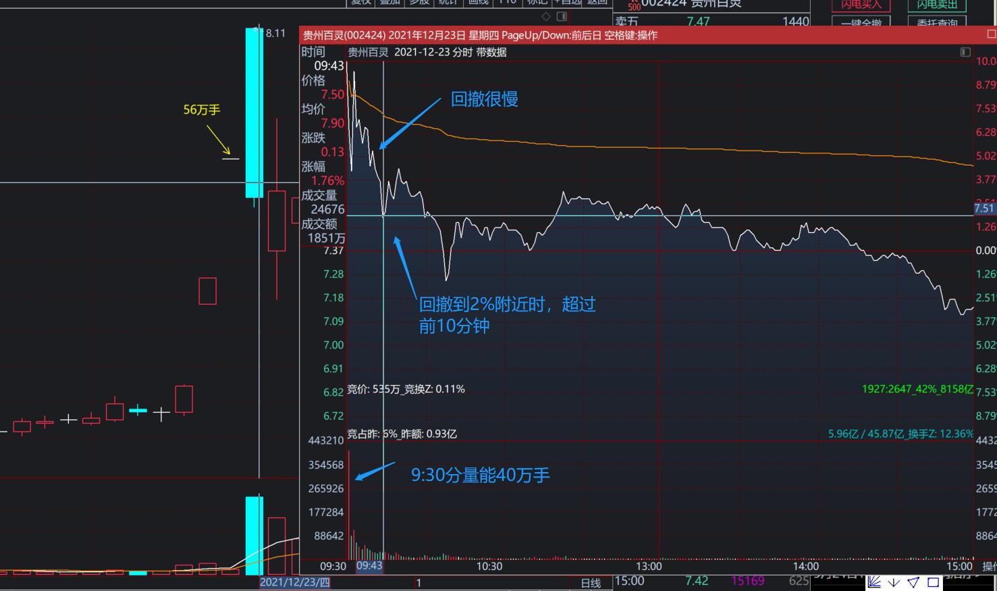Viewport: 997px width, 591px height.
Task: Click the 卖五 price 7.47
Action: (698, 22)
